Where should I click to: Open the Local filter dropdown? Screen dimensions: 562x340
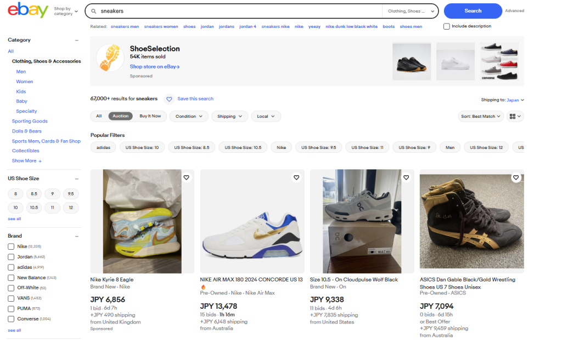pos(266,116)
